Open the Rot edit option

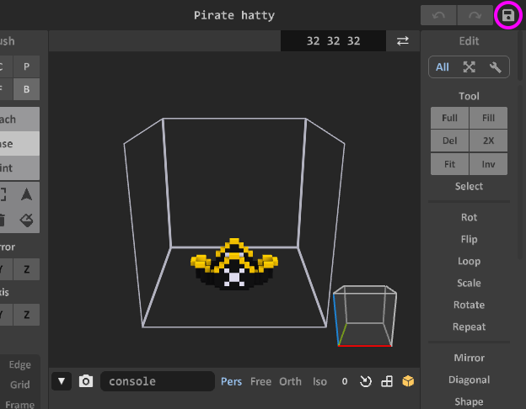pos(469,217)
